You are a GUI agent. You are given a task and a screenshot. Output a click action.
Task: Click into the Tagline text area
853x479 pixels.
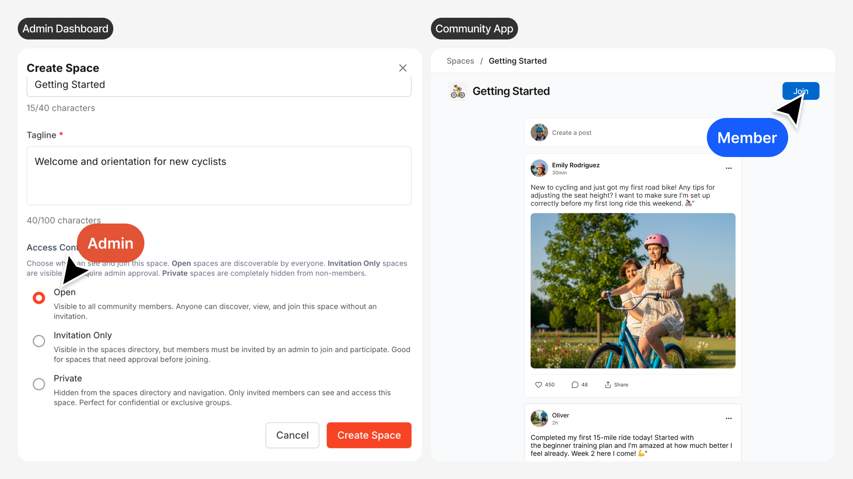219,176
